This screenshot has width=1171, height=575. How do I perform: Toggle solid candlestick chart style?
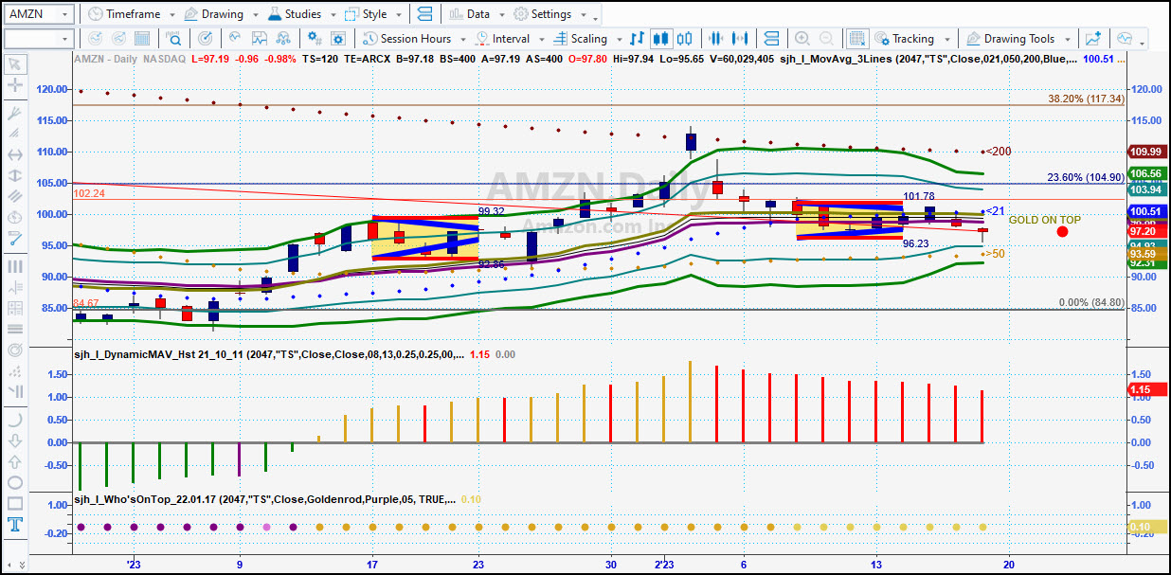[x=660, y=39]
